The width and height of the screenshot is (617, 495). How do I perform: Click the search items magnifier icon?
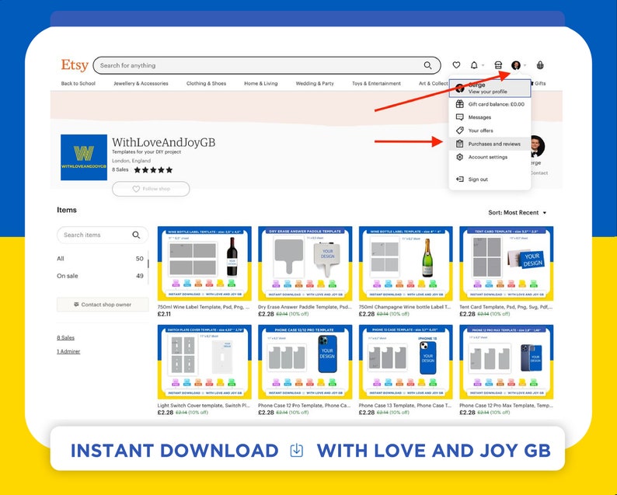[x=136, y=235]
